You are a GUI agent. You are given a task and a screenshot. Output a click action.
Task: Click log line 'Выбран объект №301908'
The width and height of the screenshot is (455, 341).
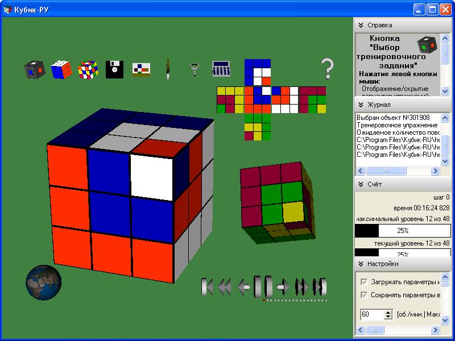click(393, 118)
